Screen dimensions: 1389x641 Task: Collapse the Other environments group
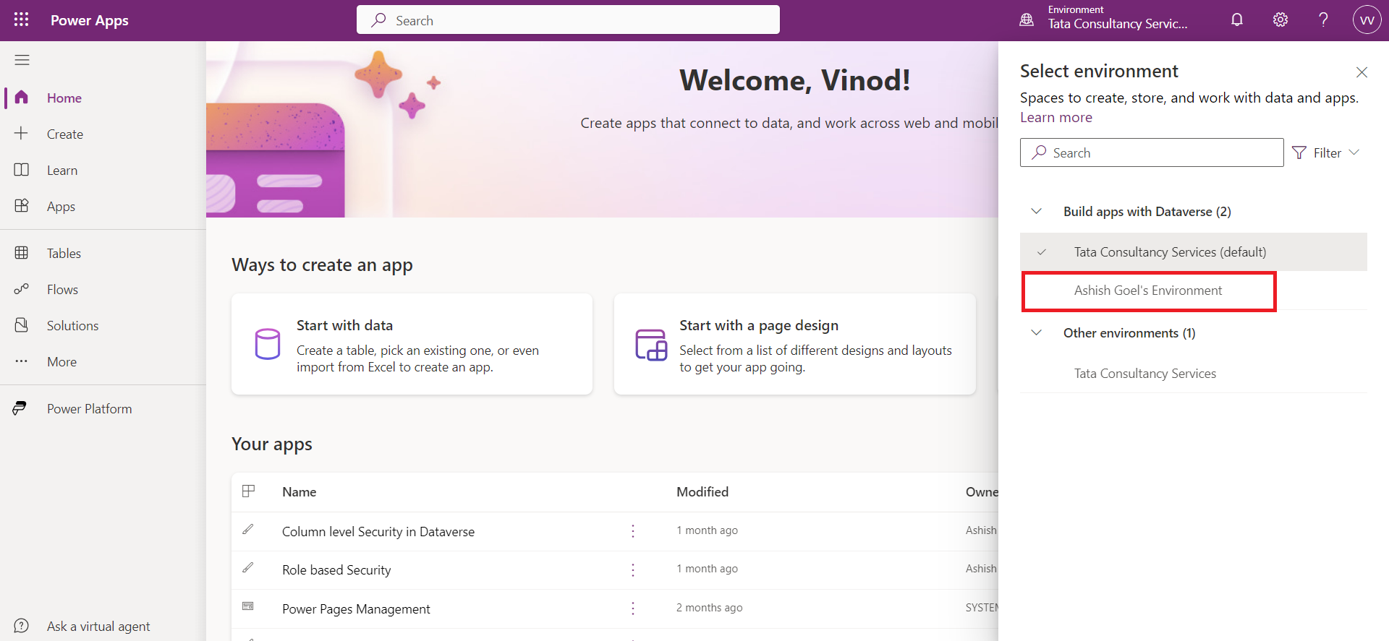pyautogui.click(x=1037, y=332)
